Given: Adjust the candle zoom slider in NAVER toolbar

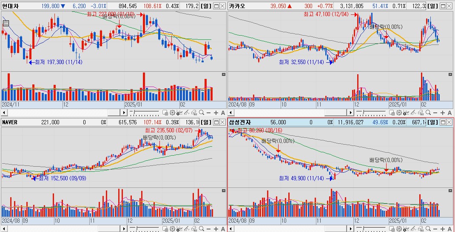Looking at the screenshot, I should click(x=144, y=229).
